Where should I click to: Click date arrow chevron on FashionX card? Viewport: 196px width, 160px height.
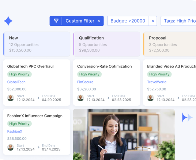(38, 147)
